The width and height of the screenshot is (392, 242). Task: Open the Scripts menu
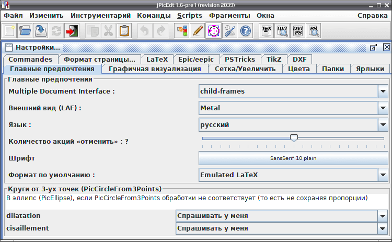click(x=190, y=16)
